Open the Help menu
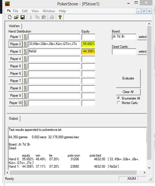Viewport: 155px width, 186px height. (x=62, y=11)
